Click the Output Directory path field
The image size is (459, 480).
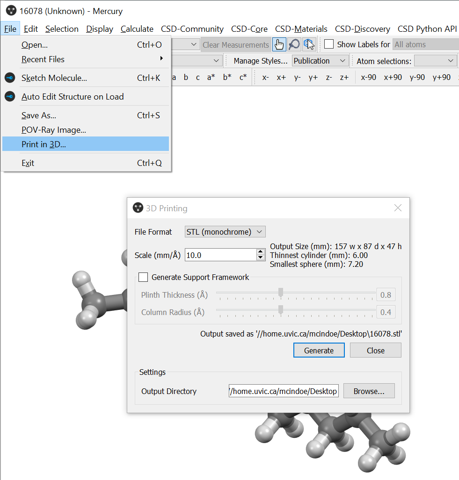tap(284, 391)
